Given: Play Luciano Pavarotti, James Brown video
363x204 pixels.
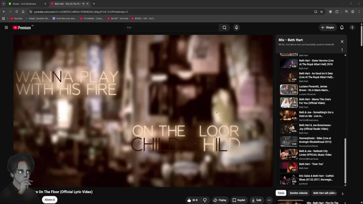Looking at the screenshot, I should coord(311,90).
